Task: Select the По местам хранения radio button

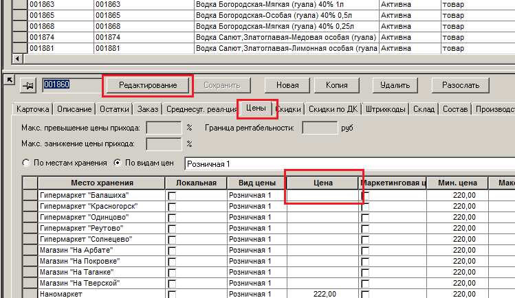Action: click(x=26, y=163)
